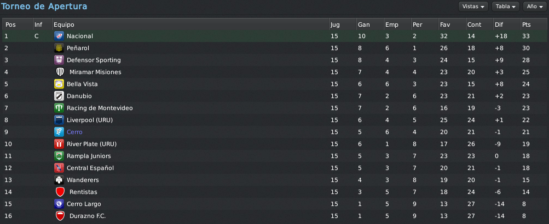
Task: Select the Durazno F.C. table row
Action: (x=275, y=216)
